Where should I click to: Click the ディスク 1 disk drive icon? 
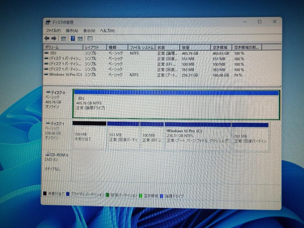point(48,123)
